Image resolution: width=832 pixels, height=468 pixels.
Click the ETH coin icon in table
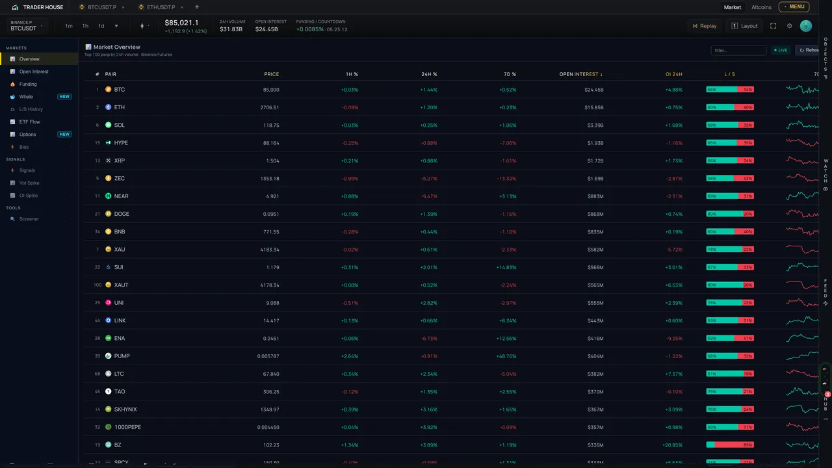[x=108, y=107]
